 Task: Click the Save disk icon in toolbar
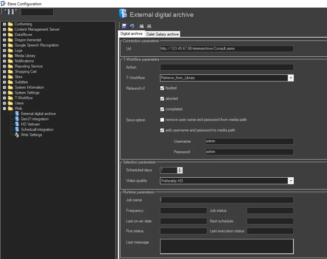coord(124,26)
